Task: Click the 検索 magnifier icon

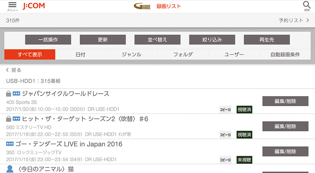Action: click(x=307, y=6)
